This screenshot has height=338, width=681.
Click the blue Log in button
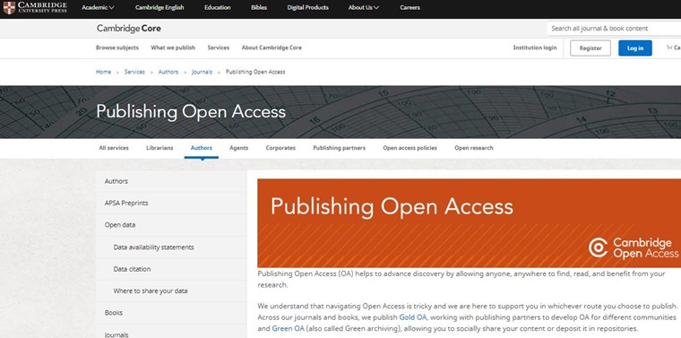pyautogui.click(x=635, y=48)
